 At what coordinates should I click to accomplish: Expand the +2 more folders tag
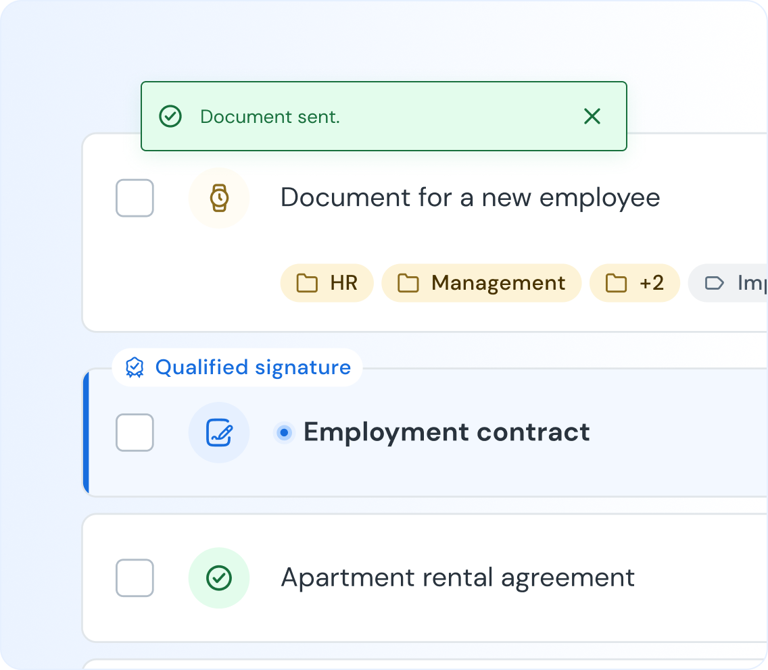coord(634,283)
